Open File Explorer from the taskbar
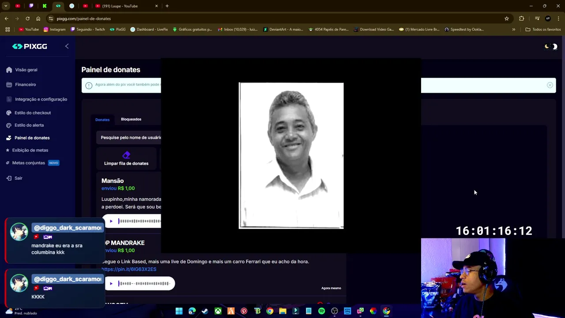Viewport: 565px width, 318px height. [282, 311]
